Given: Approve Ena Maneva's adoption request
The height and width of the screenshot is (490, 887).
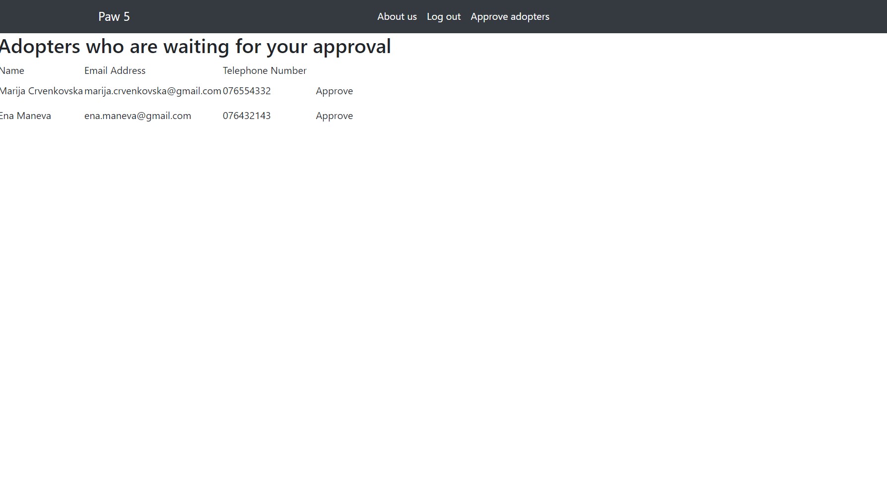Looking at the screenshot, I should coord(334,116).
